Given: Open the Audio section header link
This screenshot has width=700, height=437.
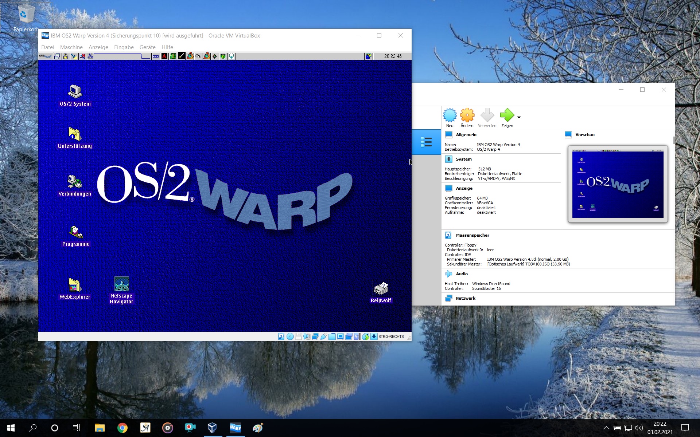Looking at the screenshot, I should pyautogui.click(x=462, y=274).
